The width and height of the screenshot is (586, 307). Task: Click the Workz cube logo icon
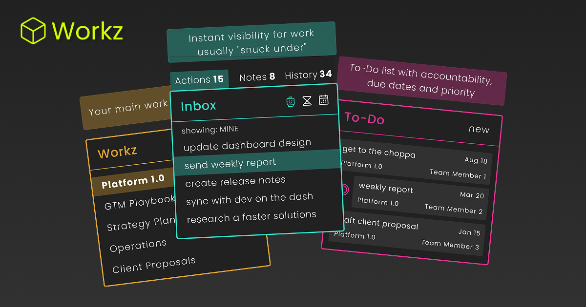32,30
